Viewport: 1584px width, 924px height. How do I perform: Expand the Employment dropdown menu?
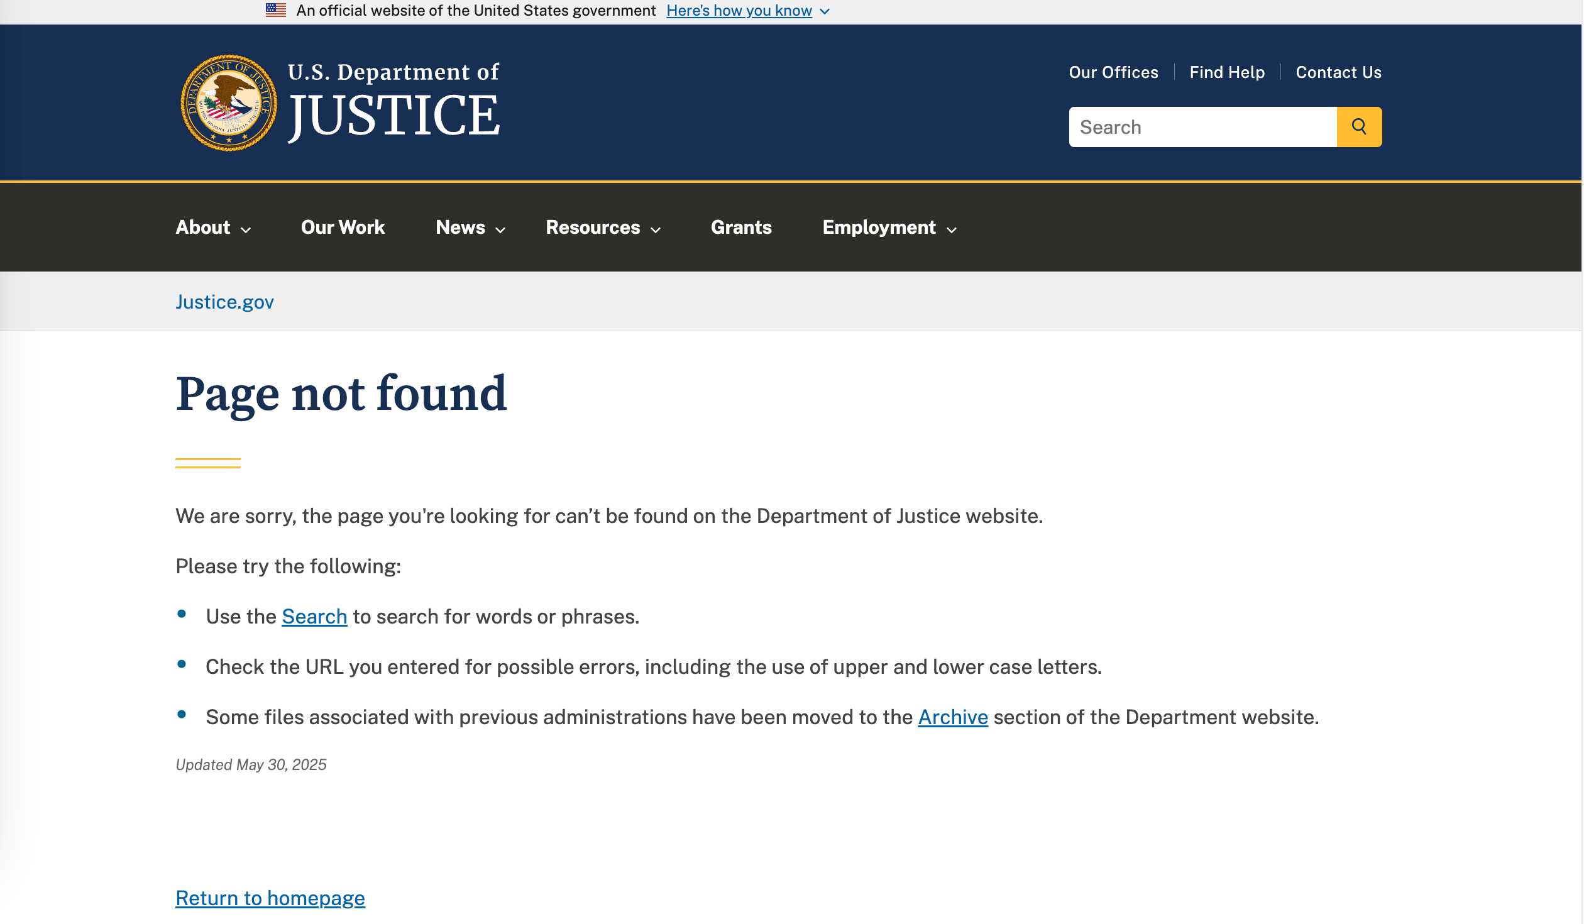pos(889,228)
